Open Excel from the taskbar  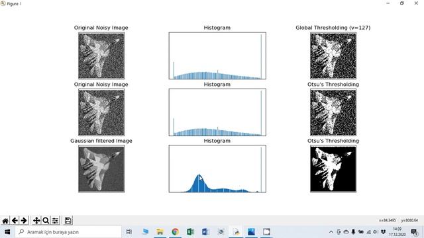190,232
